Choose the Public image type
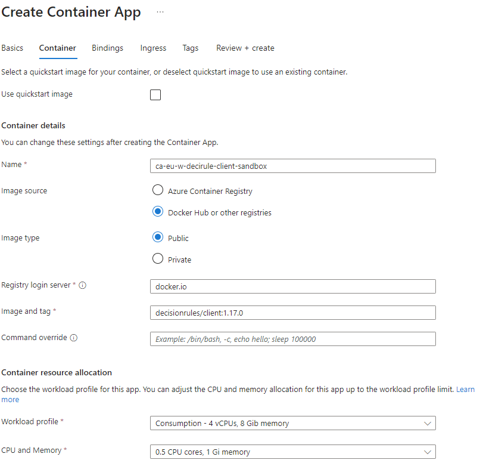483x463 pixels. click(x=158, y=237)
